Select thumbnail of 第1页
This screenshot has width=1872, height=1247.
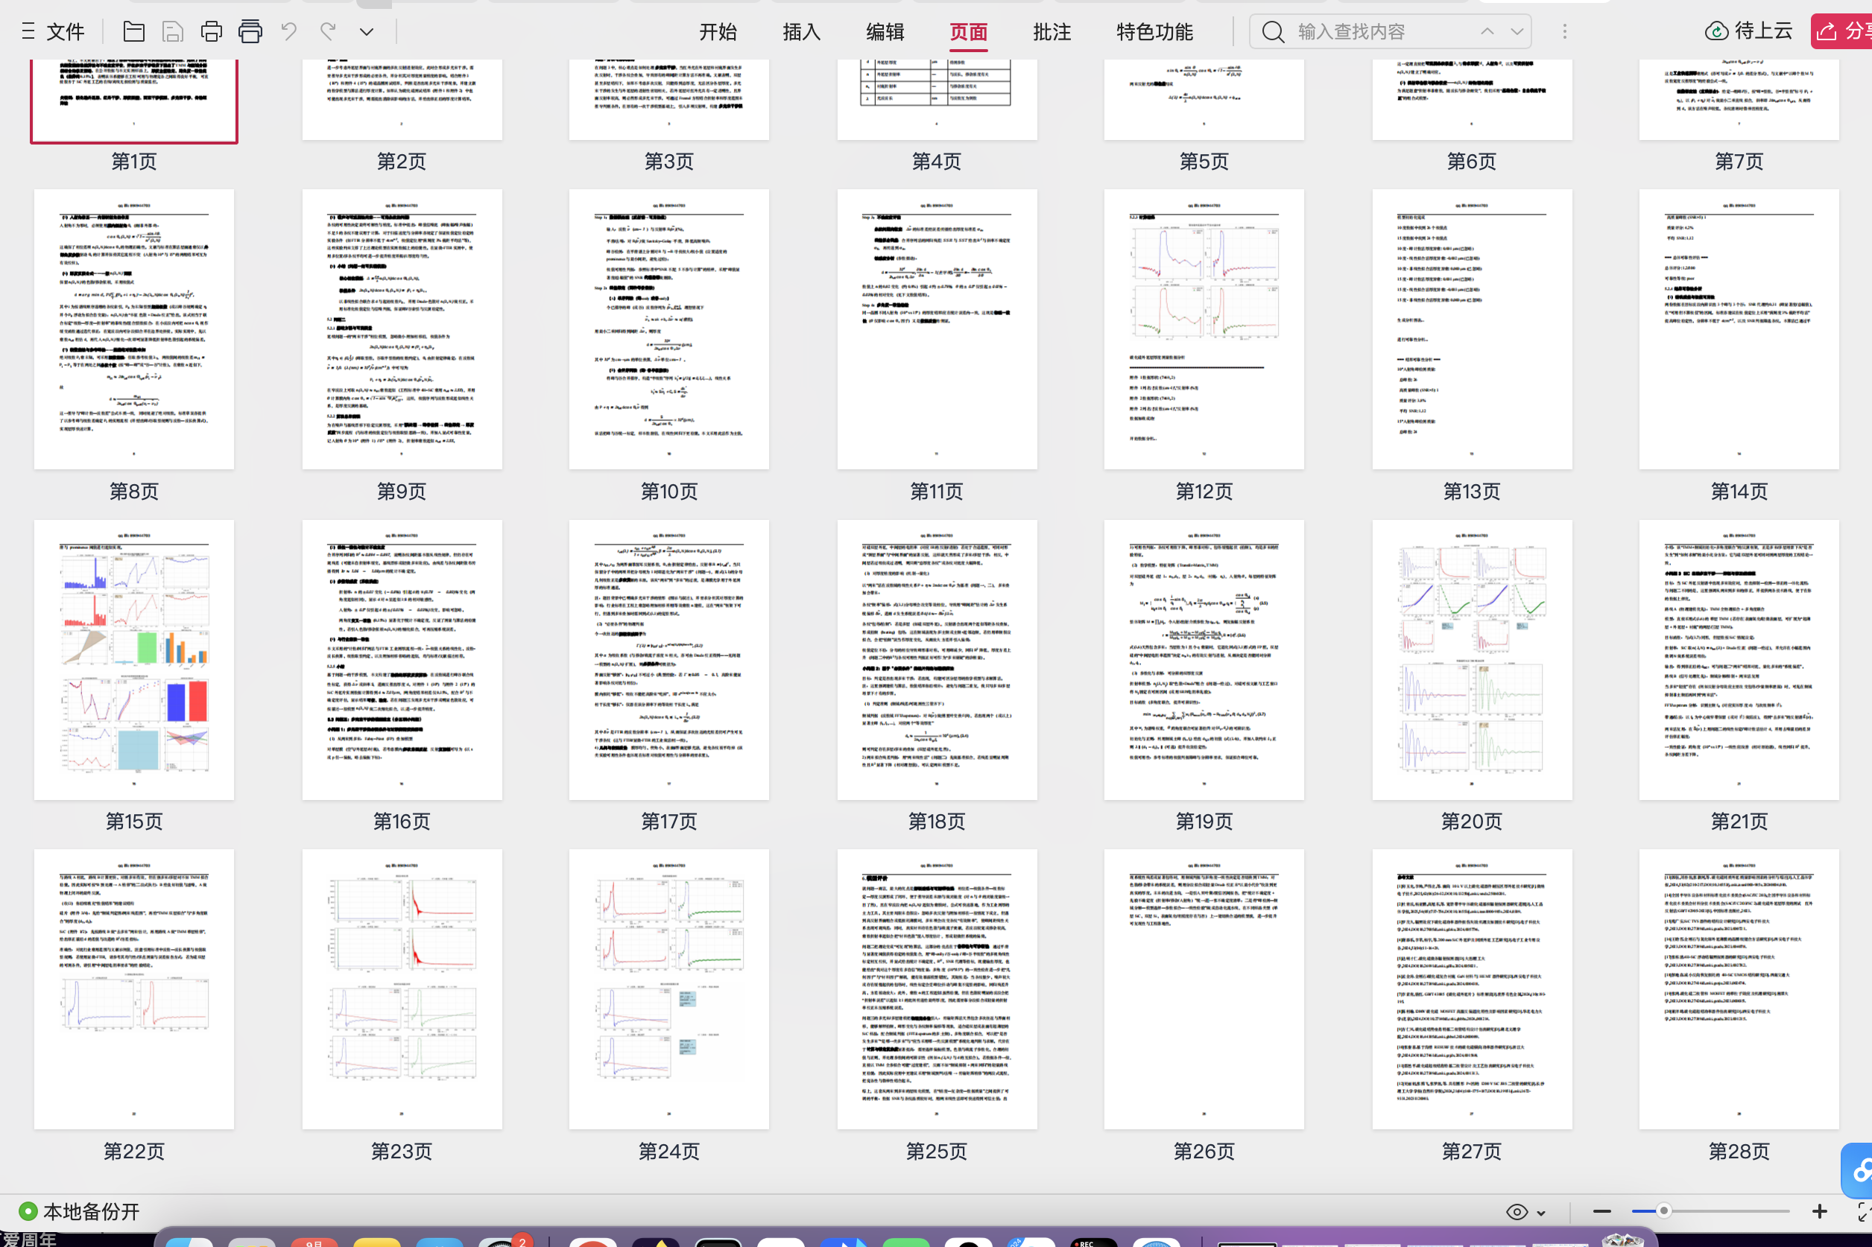tap(133, 101)
